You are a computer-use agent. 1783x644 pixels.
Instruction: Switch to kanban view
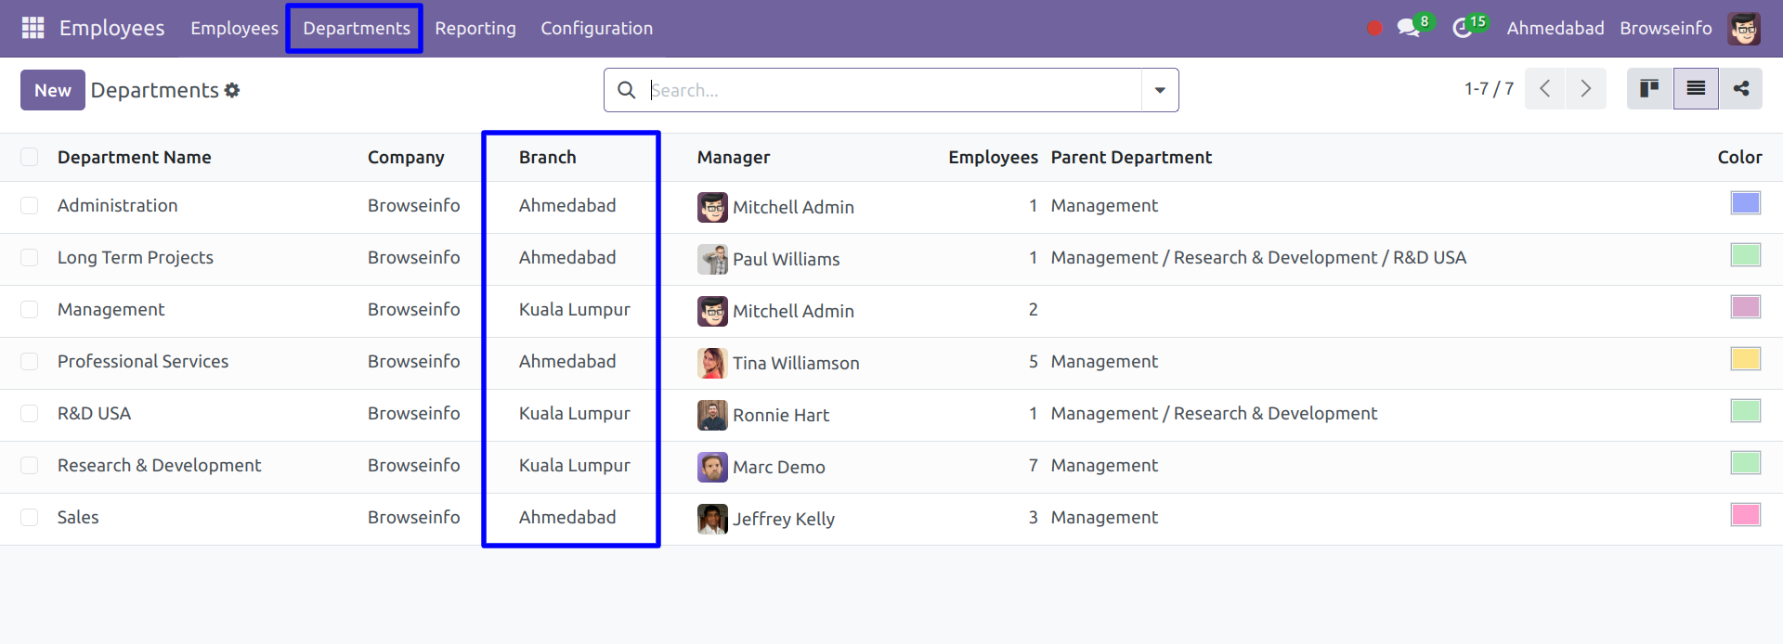[x=1649, y=89]
